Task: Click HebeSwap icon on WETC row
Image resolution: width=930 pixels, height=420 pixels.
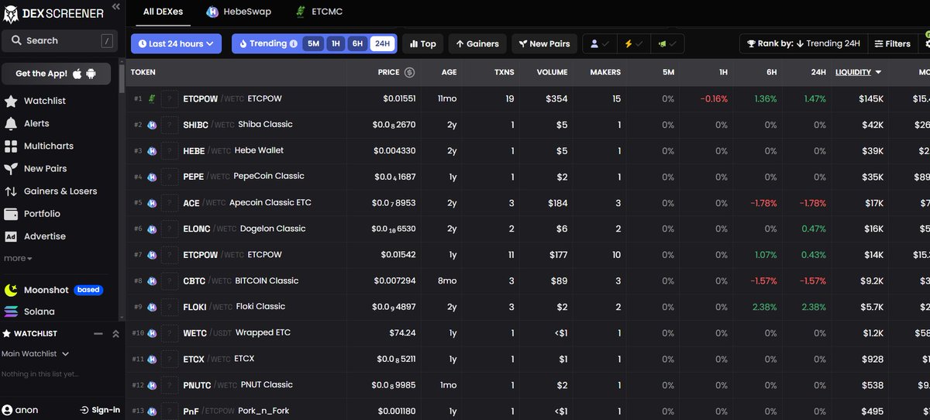Action: click(152, 332)
